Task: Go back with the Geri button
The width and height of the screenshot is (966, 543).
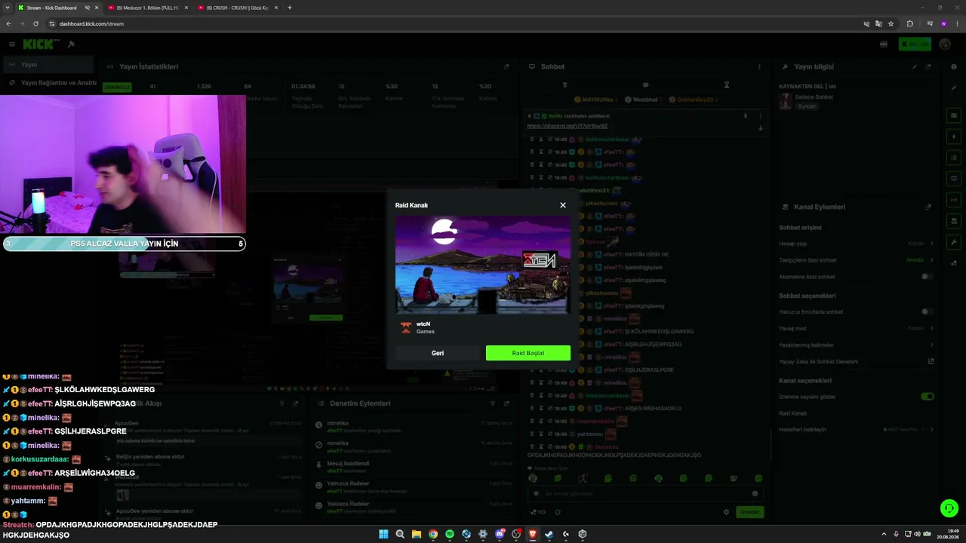Action: click(x=438, y=353)
